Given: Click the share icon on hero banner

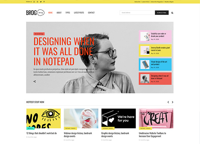Looking at the screenshot, I should pos(35,81).
